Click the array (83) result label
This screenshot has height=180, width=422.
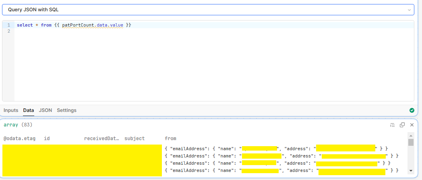pyautogui.click(x=18, y=125)
